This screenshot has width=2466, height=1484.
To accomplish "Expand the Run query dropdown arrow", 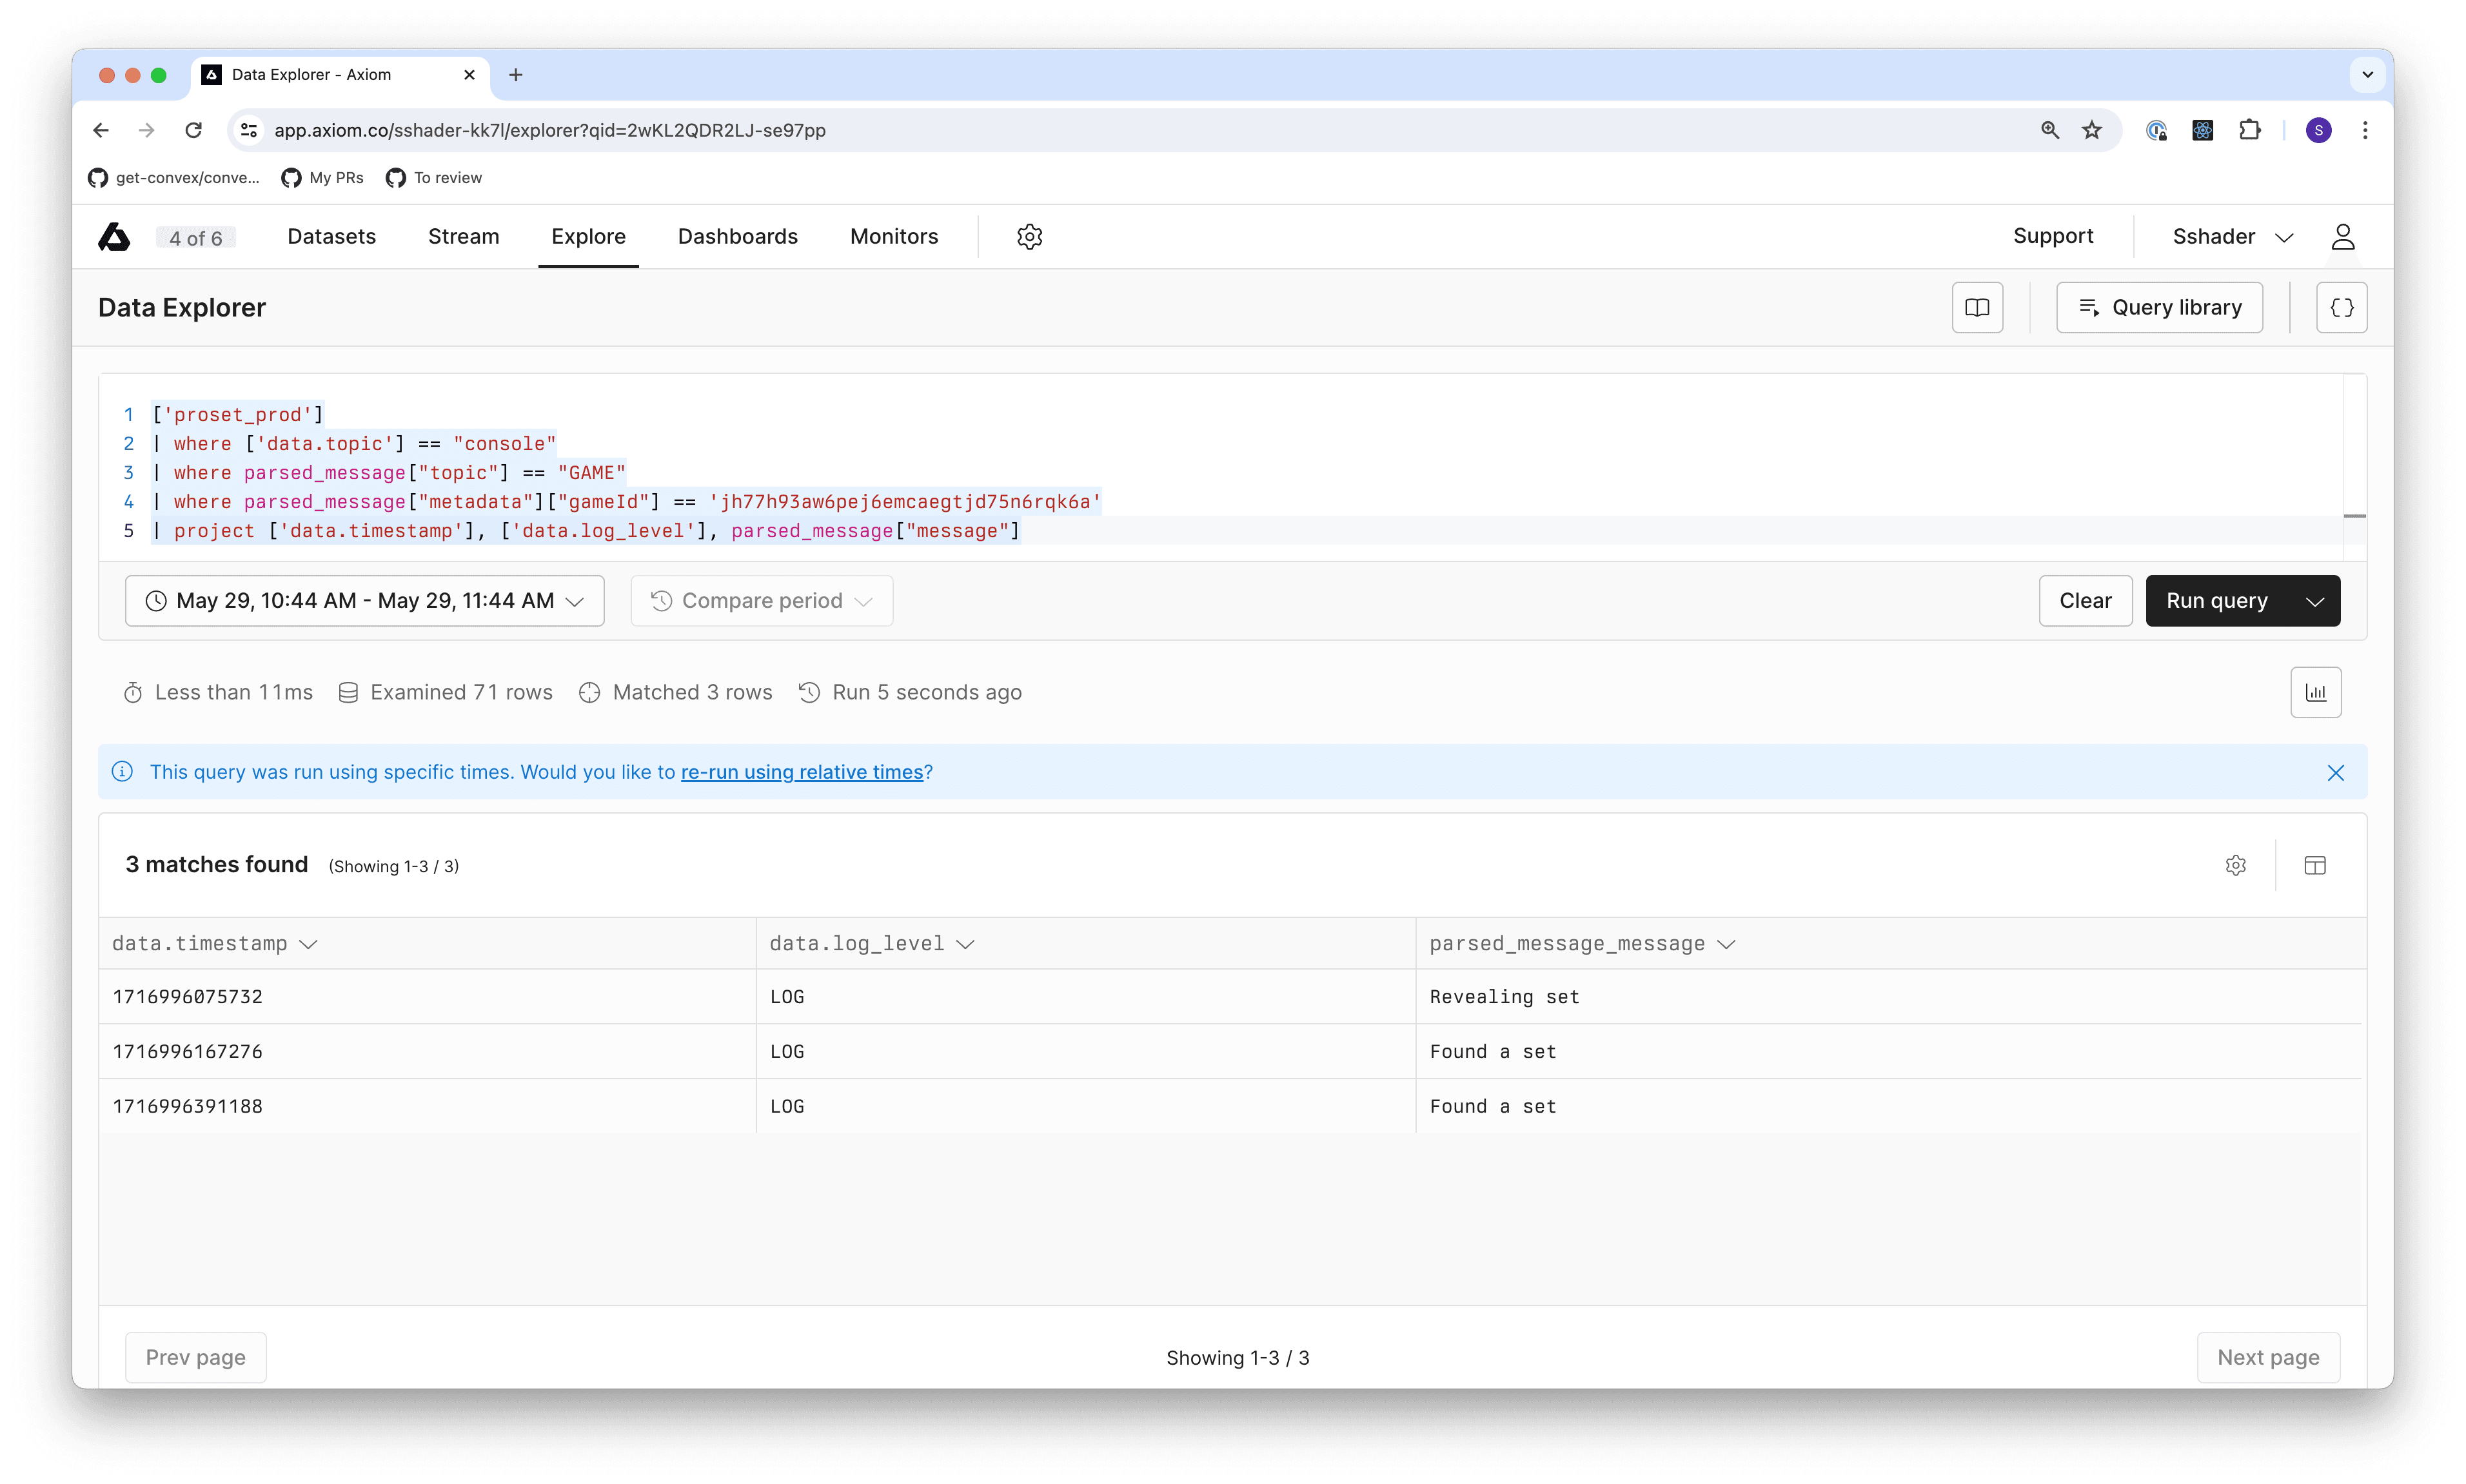I will click(2314, 600).
